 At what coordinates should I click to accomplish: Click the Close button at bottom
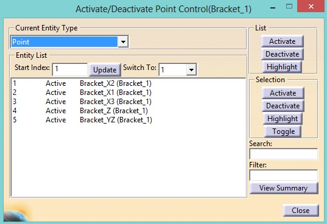click(301, 210)
